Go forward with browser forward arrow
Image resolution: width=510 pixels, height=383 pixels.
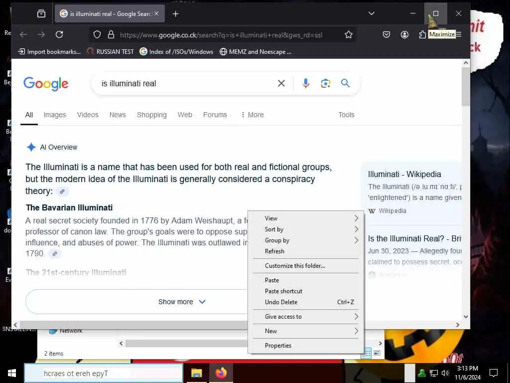coord(41,34)
